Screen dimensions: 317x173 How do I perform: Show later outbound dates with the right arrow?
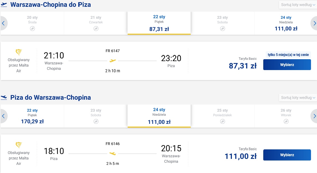click(314, 23)
